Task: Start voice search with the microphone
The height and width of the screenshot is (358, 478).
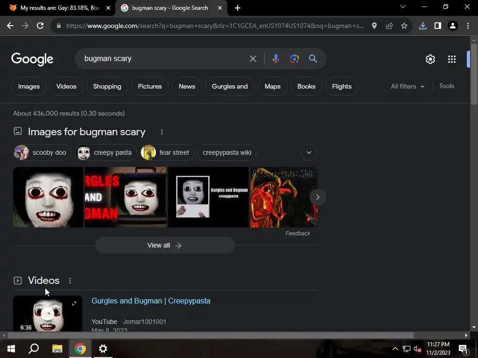Action: pyautogui.click(x=275, y=59)
